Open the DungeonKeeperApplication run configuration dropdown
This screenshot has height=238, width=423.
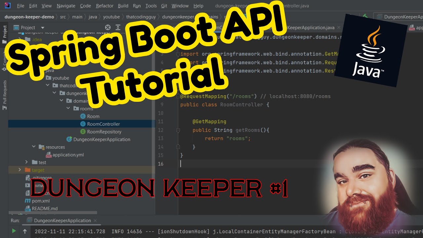(399, 17)
